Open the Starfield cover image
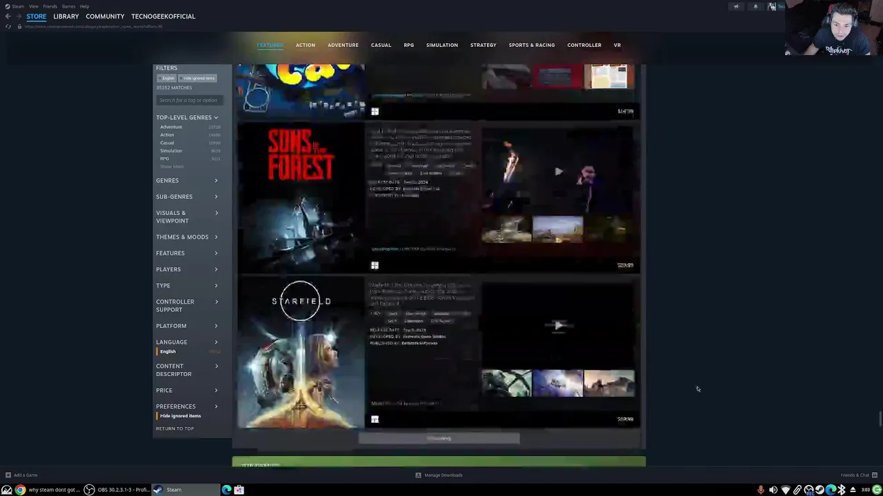This screenshot has width=883, height=496. (x=301, y=353)
